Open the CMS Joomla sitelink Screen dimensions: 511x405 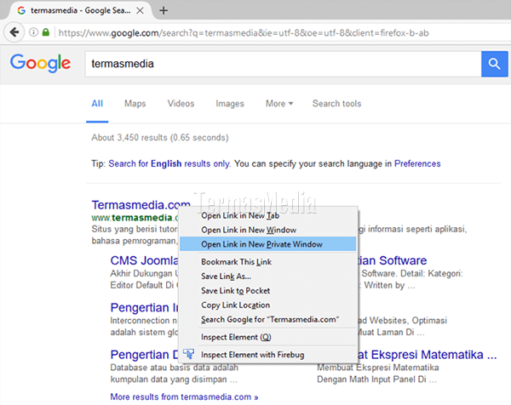(x=145, y=260)
